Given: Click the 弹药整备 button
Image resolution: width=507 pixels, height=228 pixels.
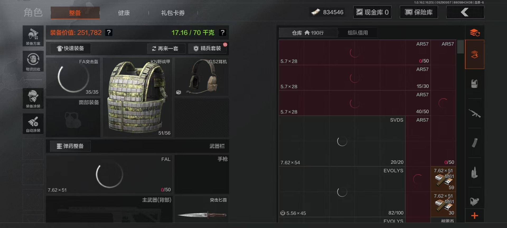Looking at the screenshot, I should coord(71,146).
